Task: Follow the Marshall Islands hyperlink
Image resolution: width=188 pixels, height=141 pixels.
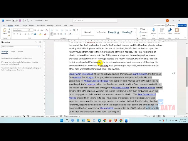Action: tap(121, 88)
